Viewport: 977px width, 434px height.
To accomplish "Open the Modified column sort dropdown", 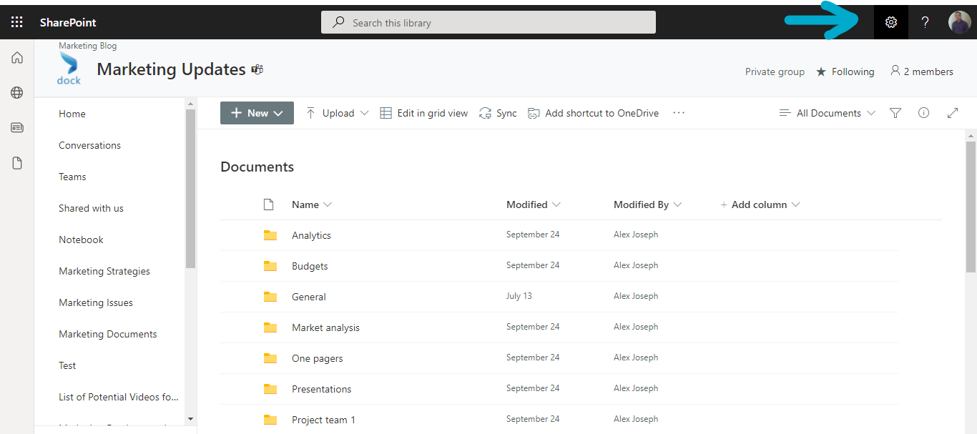I will point(532,204).
